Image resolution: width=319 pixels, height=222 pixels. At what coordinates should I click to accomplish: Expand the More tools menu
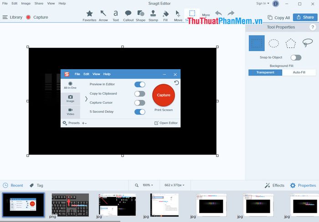pyautogui.click(x=206, y=15)
